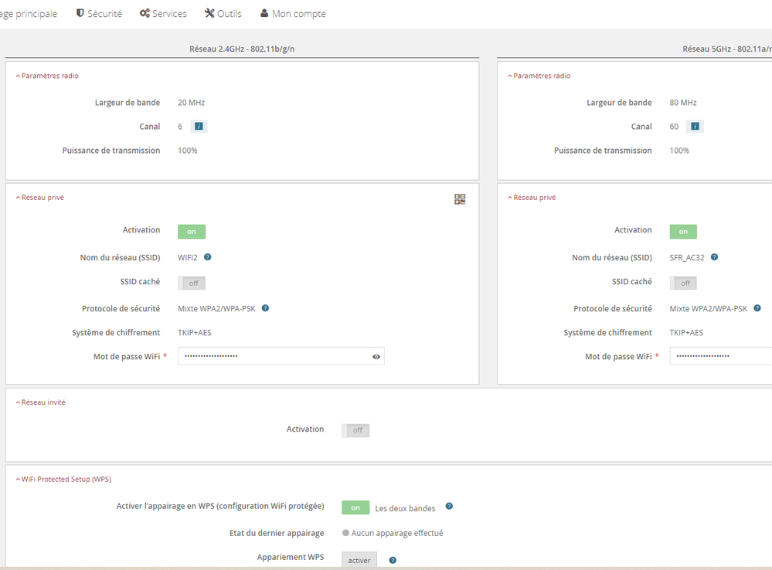
Task: Show help for WIFI2 SSID name
Action: [x=208, y=257]
